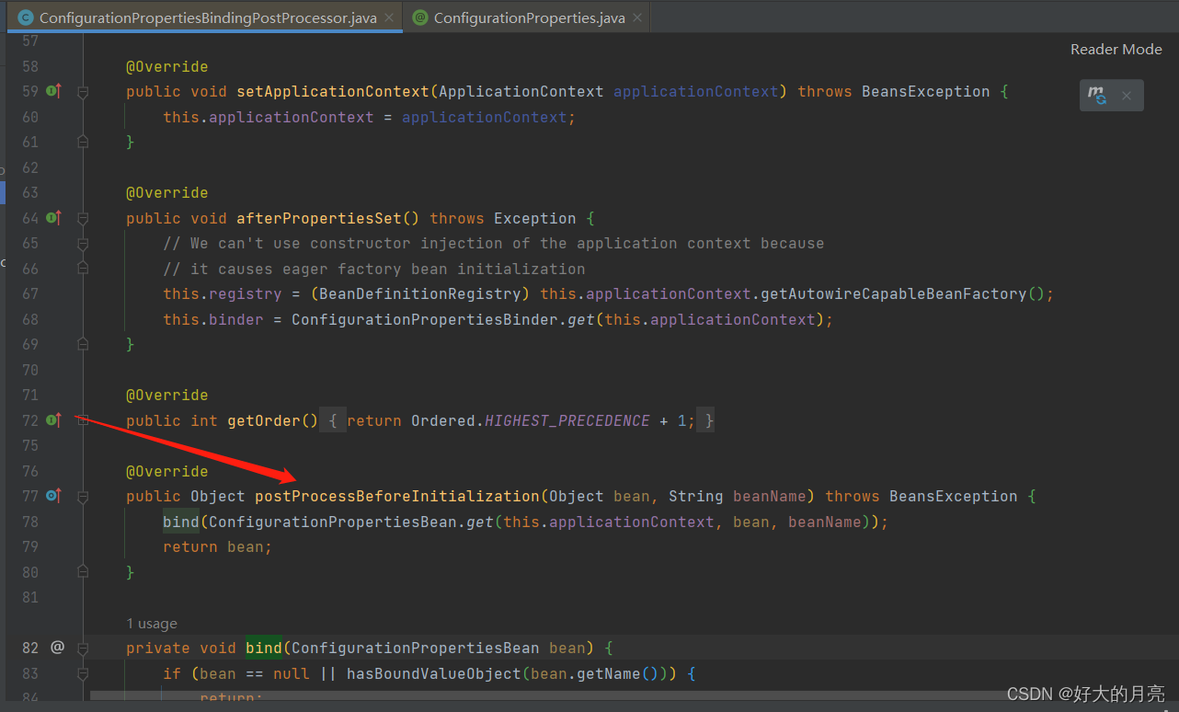Click the comment on line 66

[373, 269]
